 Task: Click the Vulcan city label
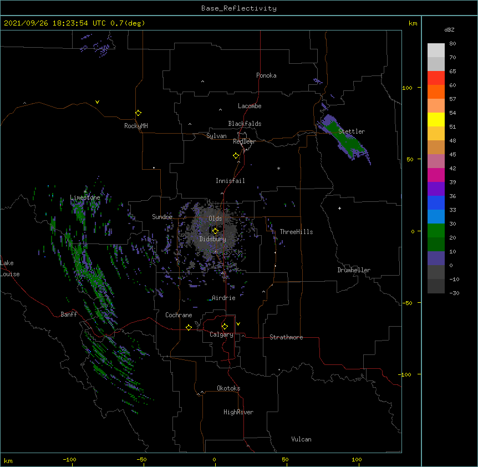tap(301, 439)
